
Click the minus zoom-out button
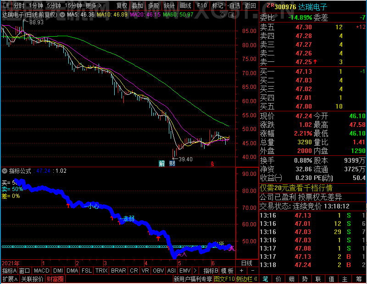tap(253, 271)
